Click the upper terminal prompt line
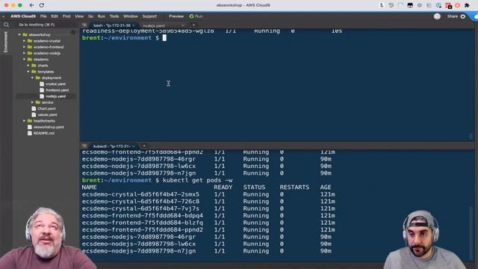The height and width of the screenshot is (269, 478). (125, 38)
